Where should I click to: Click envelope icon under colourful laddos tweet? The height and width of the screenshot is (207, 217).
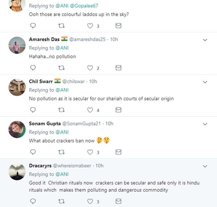pos(118,26)
